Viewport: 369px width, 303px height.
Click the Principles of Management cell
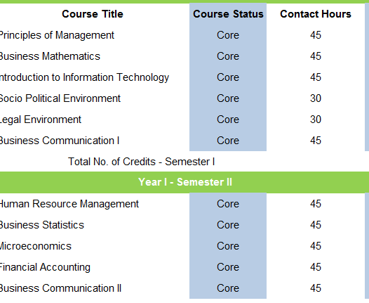pos(94,35)
